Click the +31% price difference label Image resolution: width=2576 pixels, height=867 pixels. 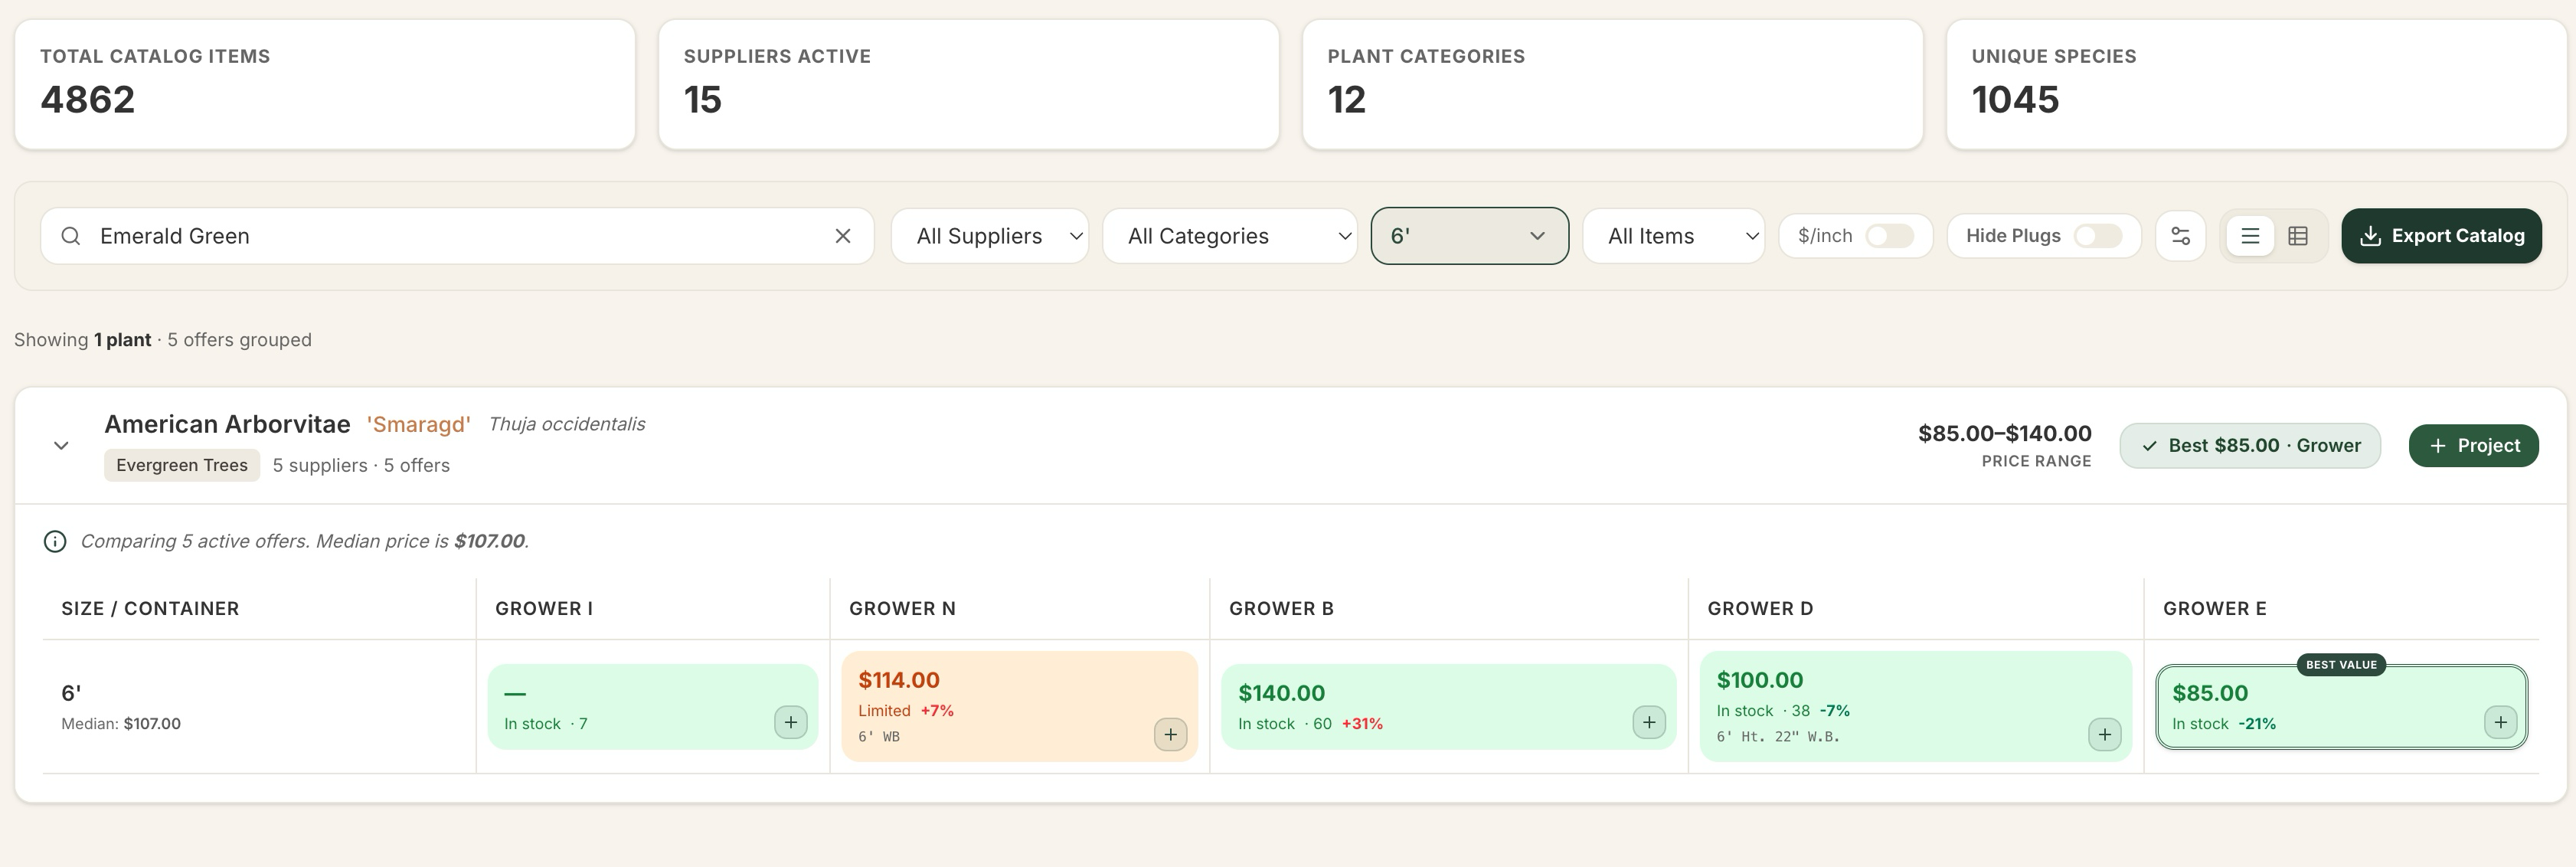tap(1362, 724)
